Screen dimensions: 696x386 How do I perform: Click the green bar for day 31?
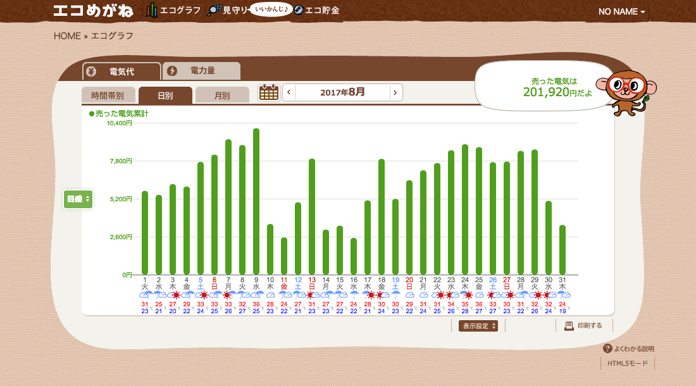pyautogui.click(x=562, y=250)
